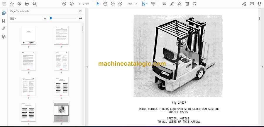Open the Bookmarks sidebar panel

(4, 21)
